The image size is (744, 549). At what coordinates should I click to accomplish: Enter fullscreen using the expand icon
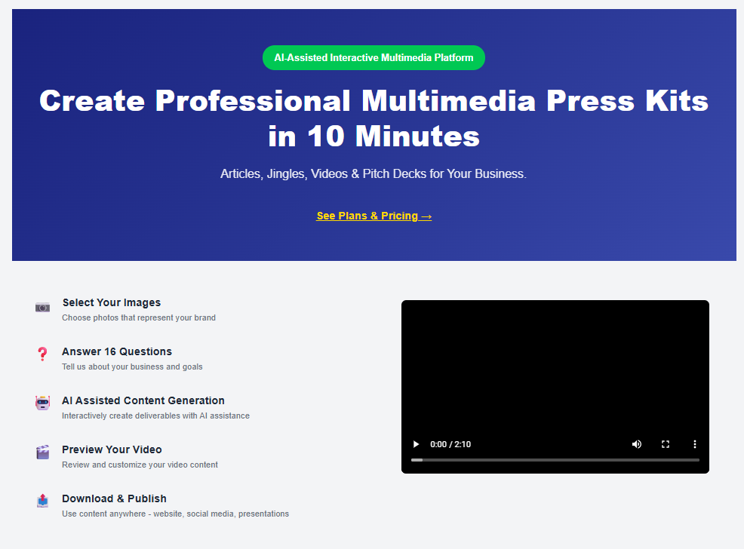[x=666, y=444]
